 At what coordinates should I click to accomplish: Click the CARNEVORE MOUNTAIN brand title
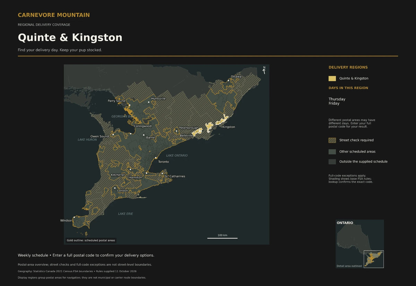[x=54, y=15]
